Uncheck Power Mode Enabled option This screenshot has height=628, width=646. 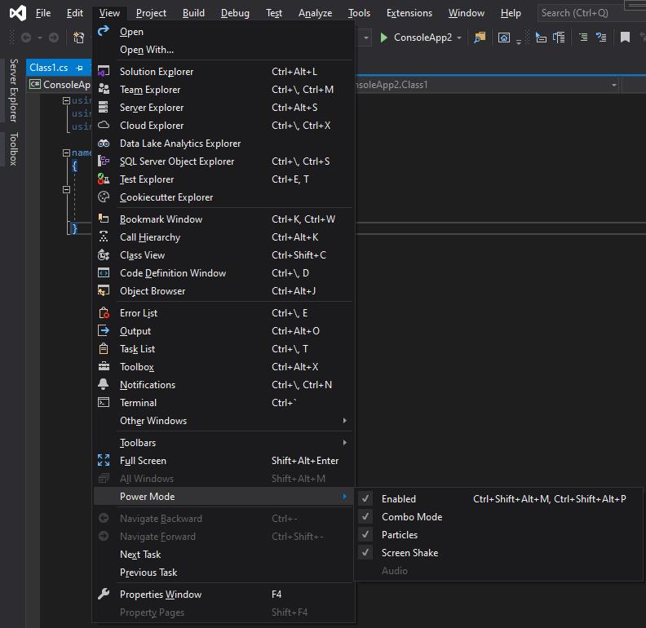point(399,499)
